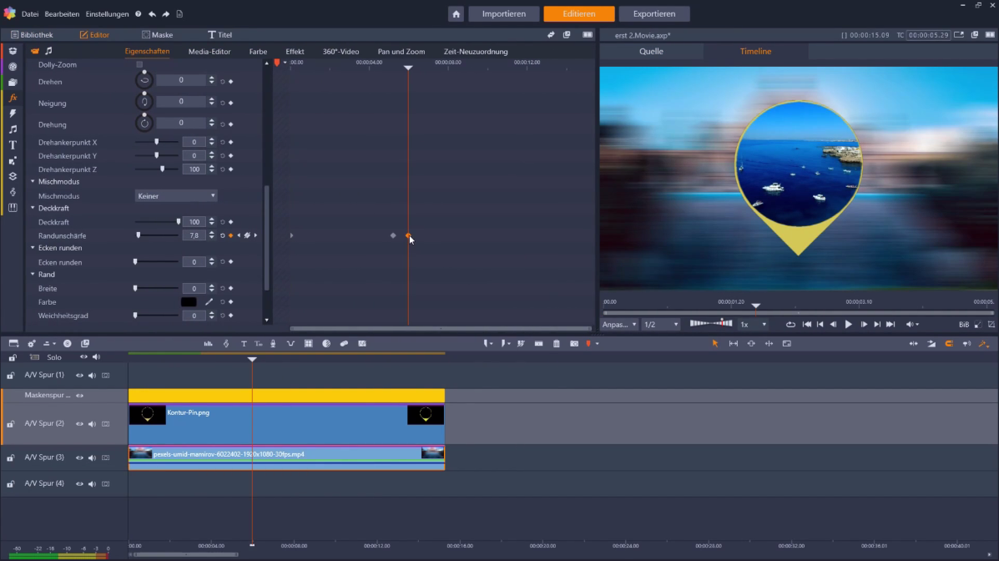Select the fx Effects icon in left sidebar
Screen dimensions: 999x561
pos(12,98)
